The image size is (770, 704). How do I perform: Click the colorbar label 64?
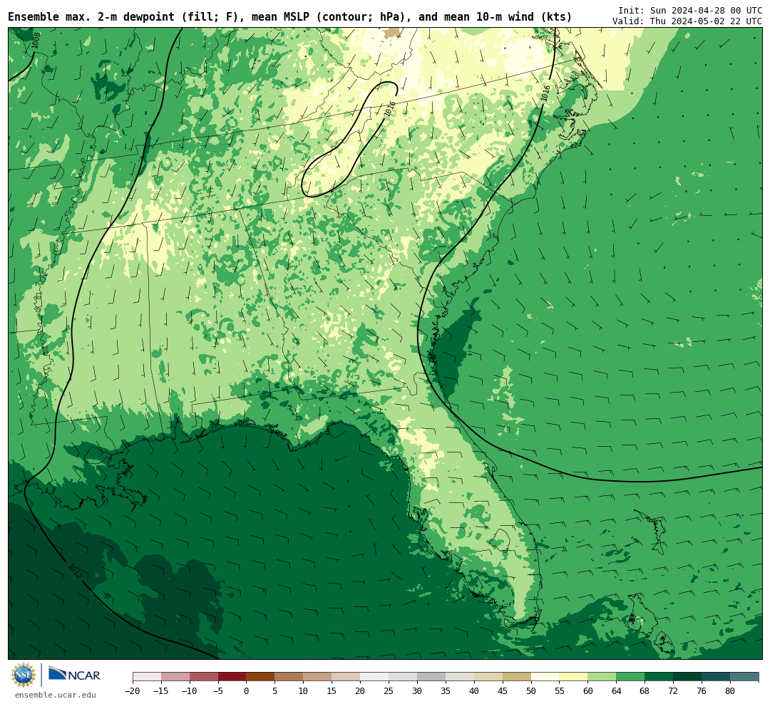click(616, 690)
